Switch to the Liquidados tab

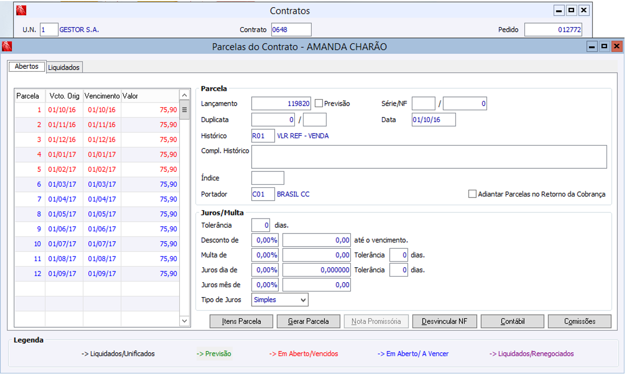click(x=64, y=67)
